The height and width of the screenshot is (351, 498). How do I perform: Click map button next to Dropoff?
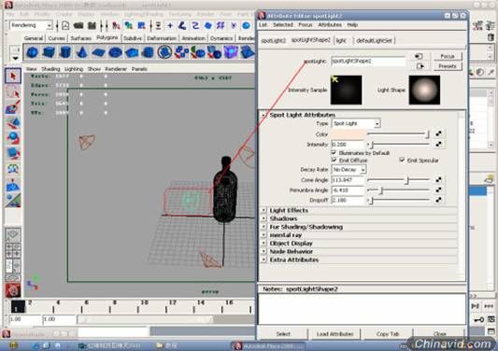coord(438,200)
